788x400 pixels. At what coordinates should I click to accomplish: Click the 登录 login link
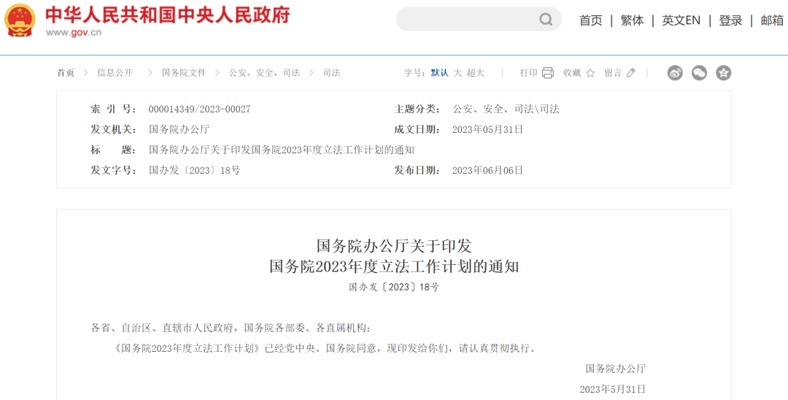tap(730, 20)
